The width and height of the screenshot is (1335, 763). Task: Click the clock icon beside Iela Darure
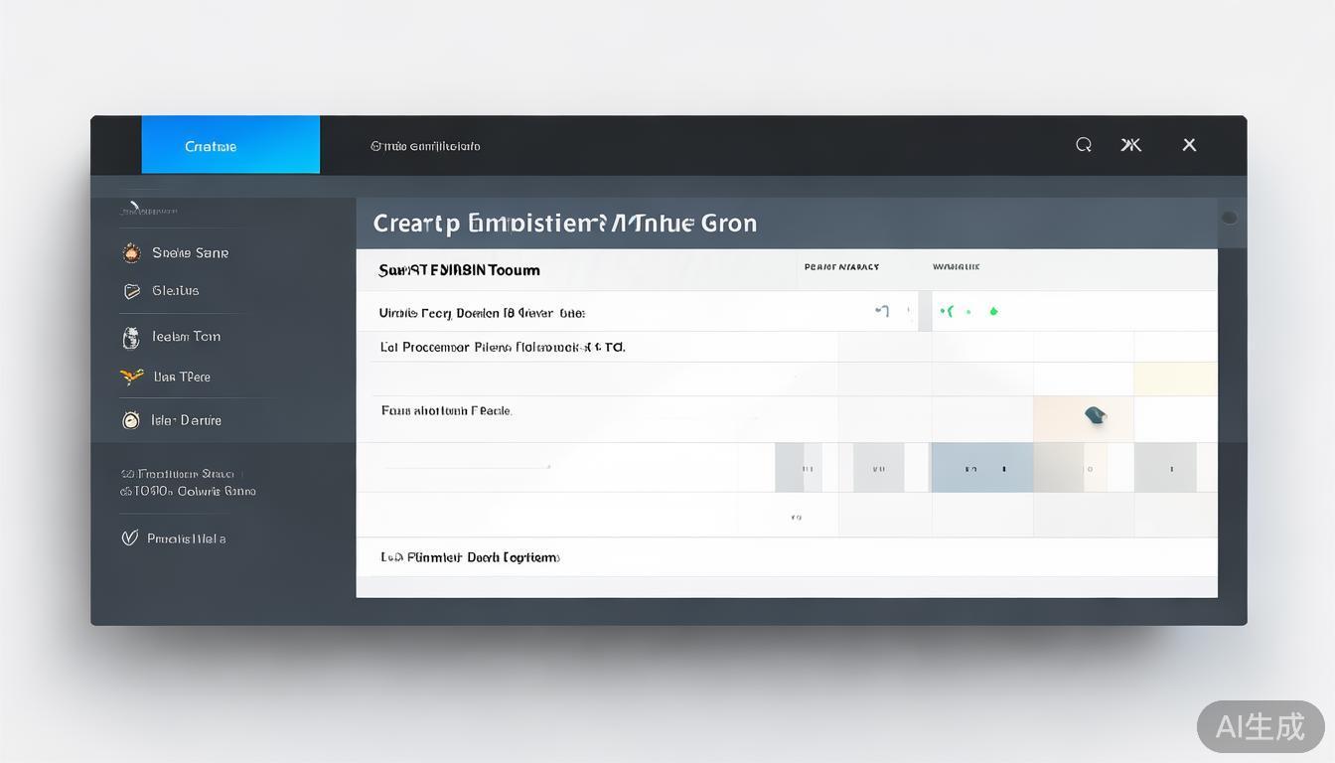pos(131,420)
